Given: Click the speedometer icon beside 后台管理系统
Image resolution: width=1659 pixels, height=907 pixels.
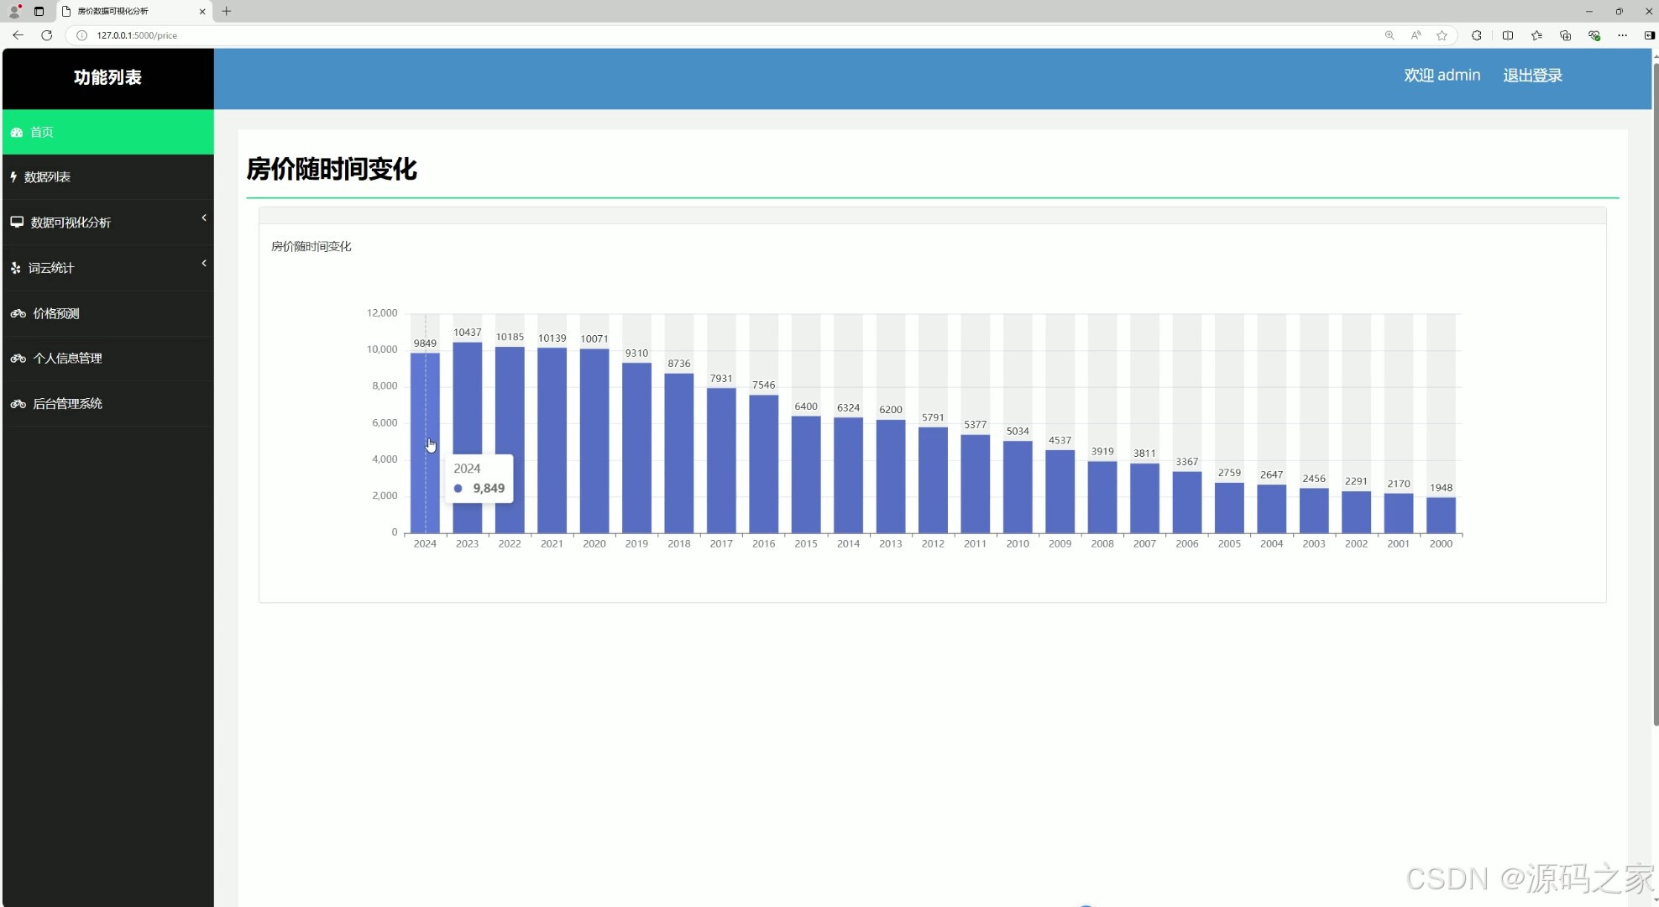Looking at the screenshot, I should [18, 404].
